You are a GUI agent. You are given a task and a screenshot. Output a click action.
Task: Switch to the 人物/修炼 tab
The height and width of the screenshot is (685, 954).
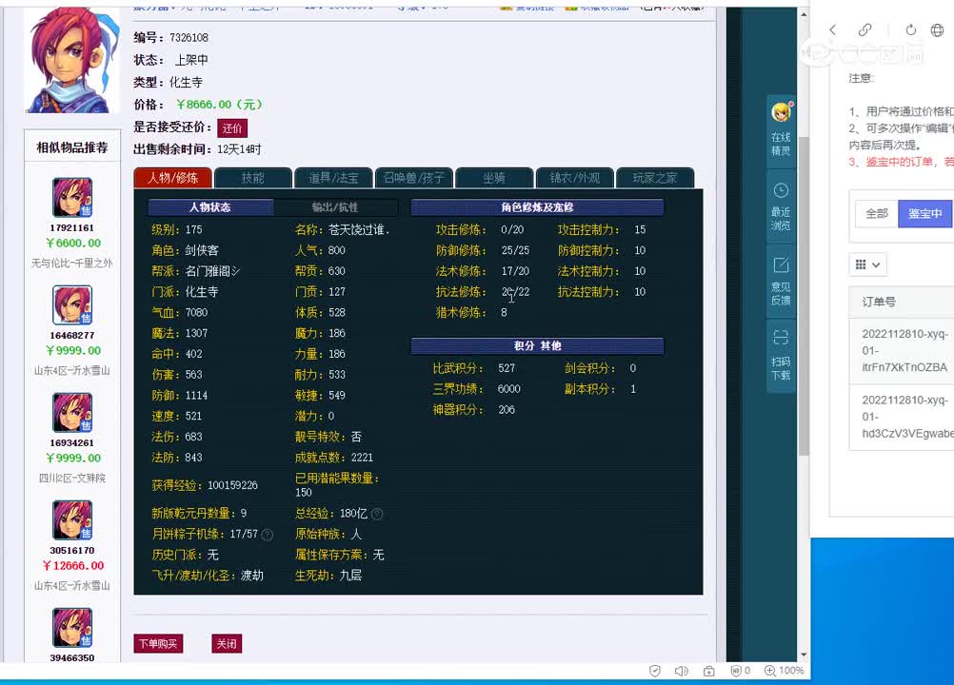[172, 178]
